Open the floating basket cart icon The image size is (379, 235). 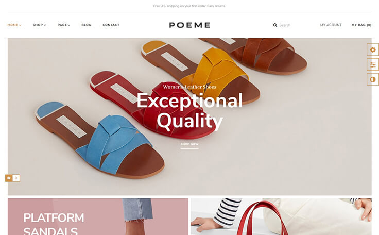[9, 178]
